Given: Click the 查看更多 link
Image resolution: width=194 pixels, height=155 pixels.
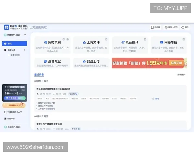Looking at the screenshot, I should point(182,75).
